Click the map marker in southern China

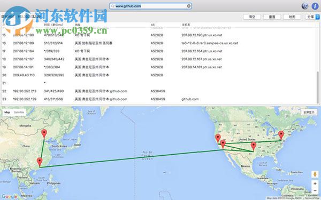click(x=40, y=162)
